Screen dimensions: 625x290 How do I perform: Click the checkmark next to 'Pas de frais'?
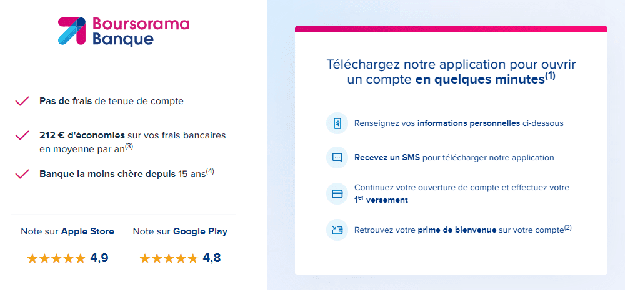(x=22, y=101)
